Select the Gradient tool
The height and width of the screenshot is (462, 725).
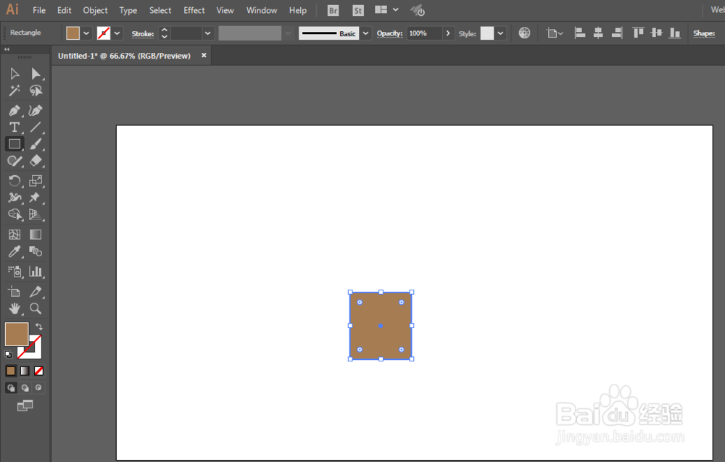[36, 234]
